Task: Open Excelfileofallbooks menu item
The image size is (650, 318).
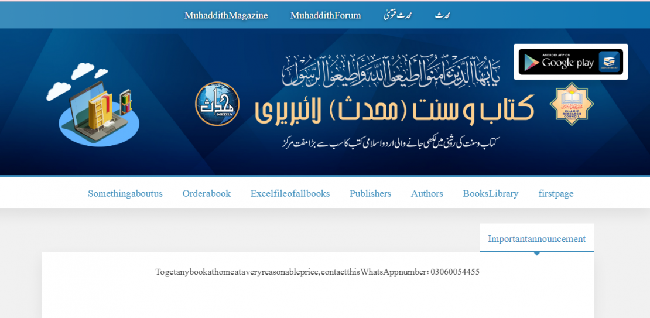Action: tap(290, 193)
